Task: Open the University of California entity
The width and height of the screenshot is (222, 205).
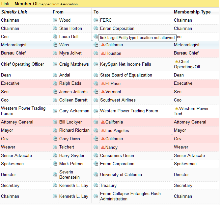Action: click(x=121, y=174)
